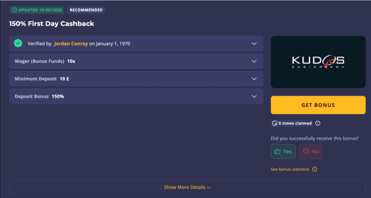Click the 150% First Day Cashback title
This screenshot has height=198, width=371.
coord(51,23)
